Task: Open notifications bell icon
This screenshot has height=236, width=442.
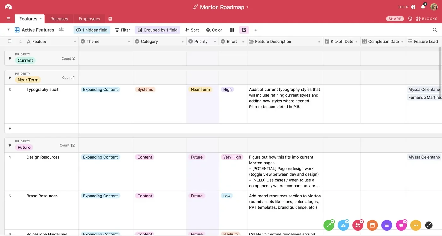Action: [x=423, y=7]
